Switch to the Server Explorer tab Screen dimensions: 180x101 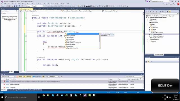pyautogui.click(x=4, y=72)
